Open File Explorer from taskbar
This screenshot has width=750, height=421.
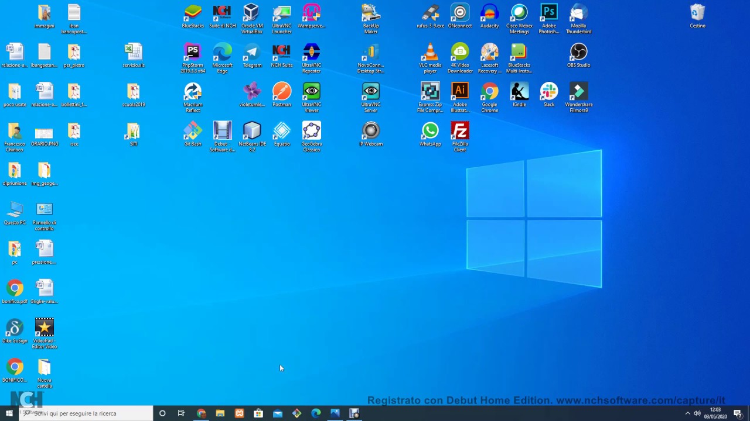(x=220, y=413)
